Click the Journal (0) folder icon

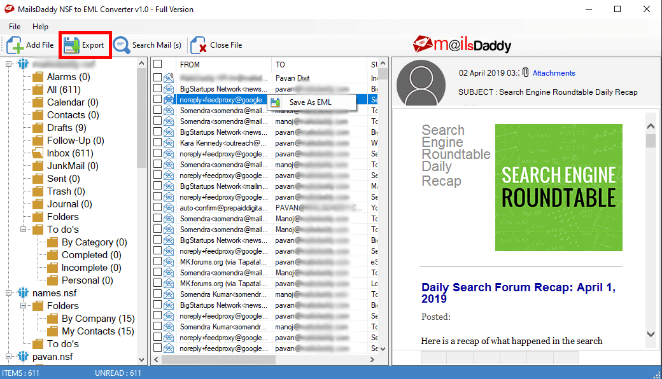click(38, 204)
